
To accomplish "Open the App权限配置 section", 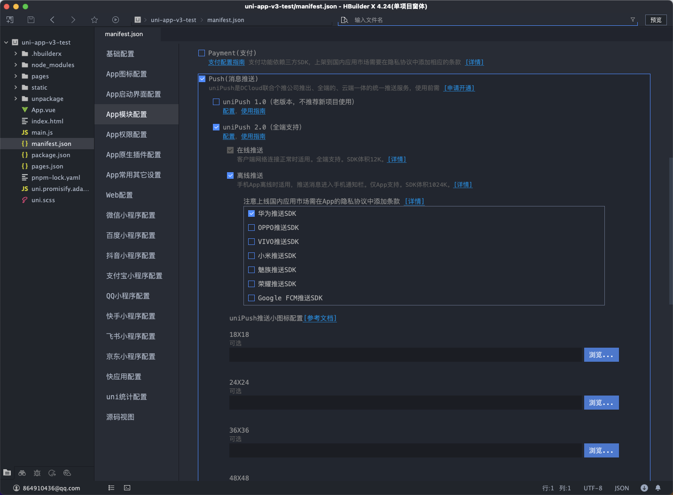I will (126, 135).
